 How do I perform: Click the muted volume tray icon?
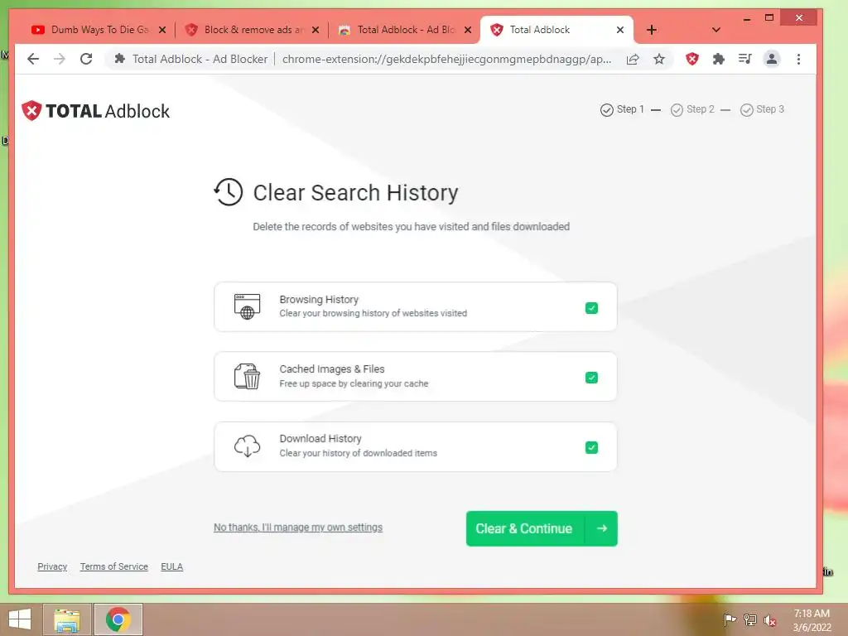coord(770,620)
